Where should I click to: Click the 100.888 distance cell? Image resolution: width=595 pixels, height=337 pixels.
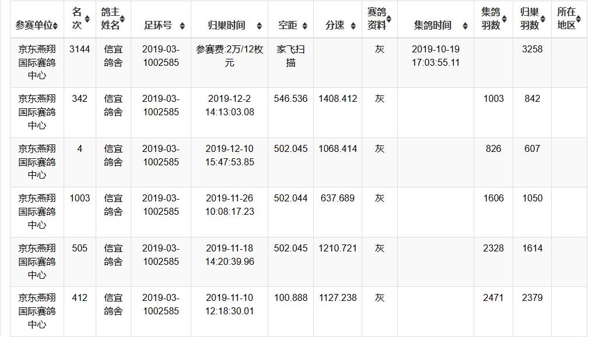click(290, 298)
